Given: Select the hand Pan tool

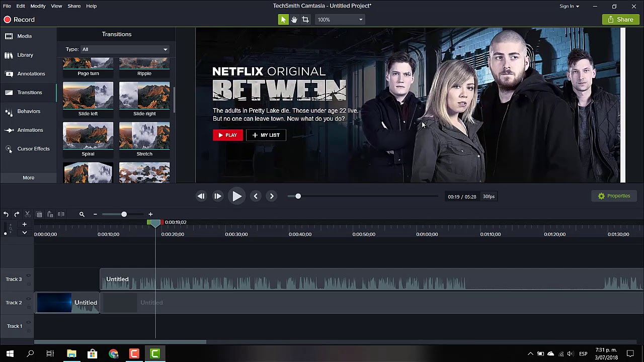Looking at the screenshot, I should click(294, 20).
